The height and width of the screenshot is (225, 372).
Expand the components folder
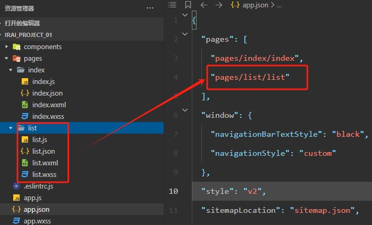7,47
